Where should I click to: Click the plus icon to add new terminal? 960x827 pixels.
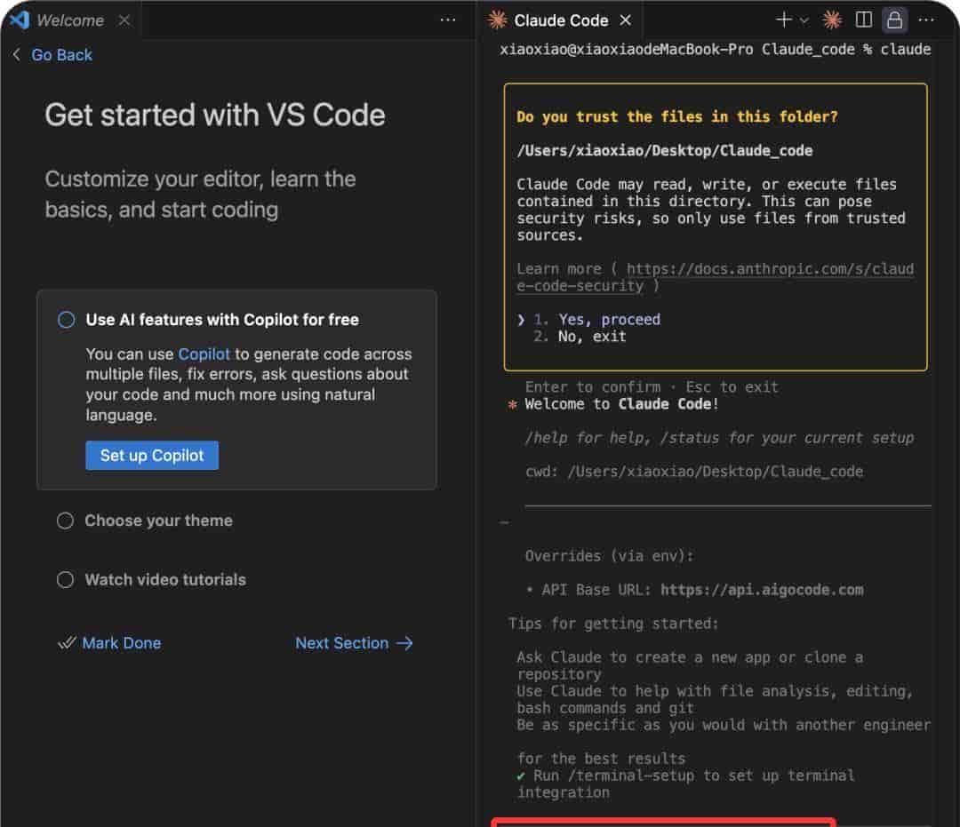784,20
